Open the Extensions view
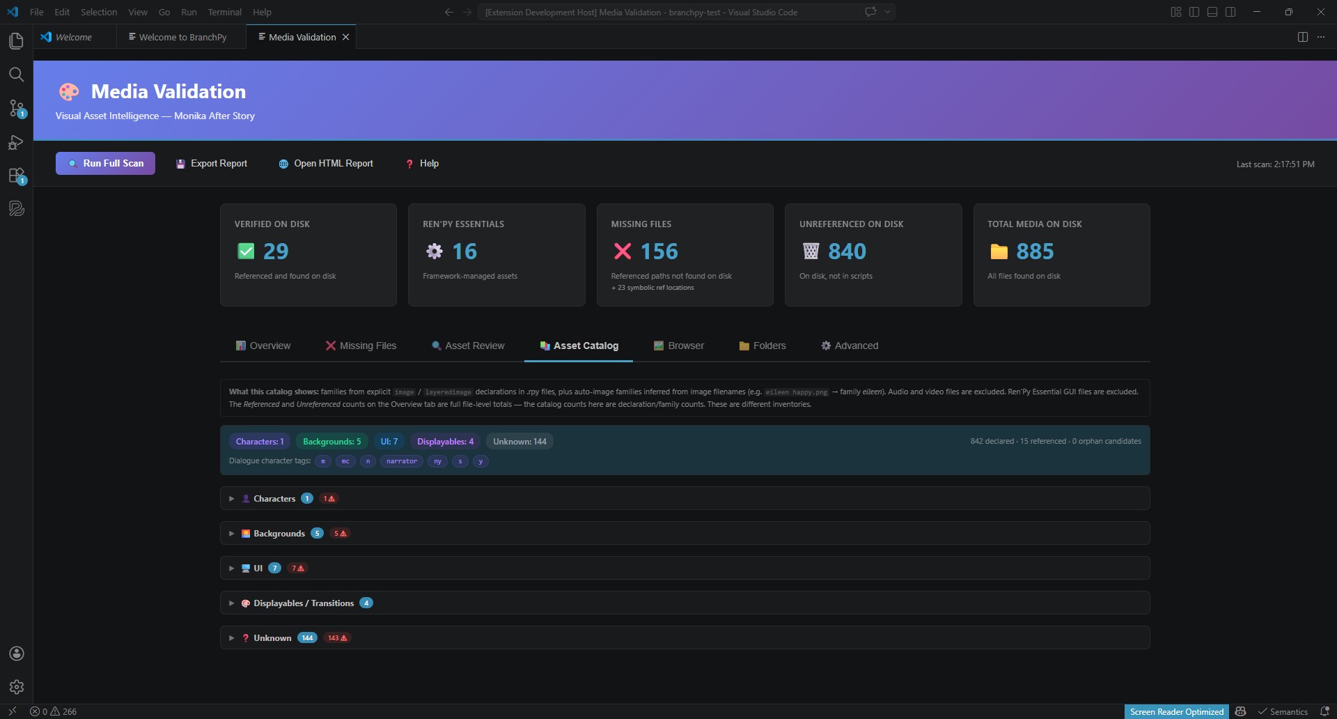1337x719 pixels. tap(16, 176)
